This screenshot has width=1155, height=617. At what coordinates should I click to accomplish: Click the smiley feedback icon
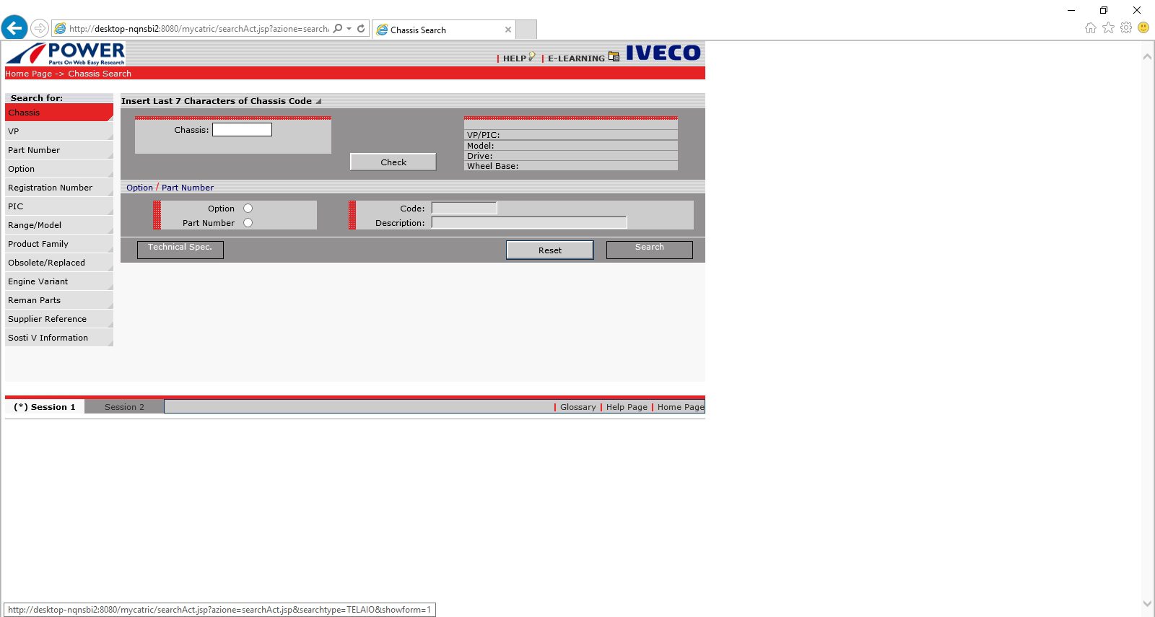coord(1143,27)
